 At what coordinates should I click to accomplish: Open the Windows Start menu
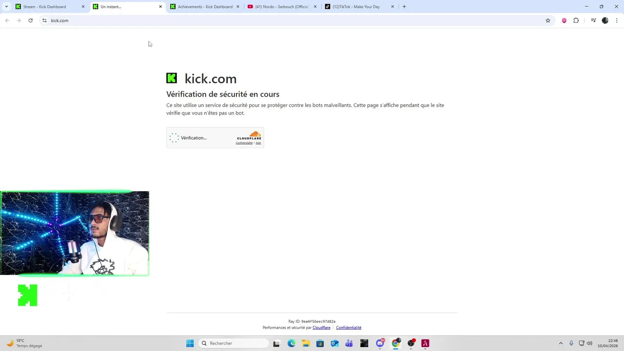tap(190, 343)
